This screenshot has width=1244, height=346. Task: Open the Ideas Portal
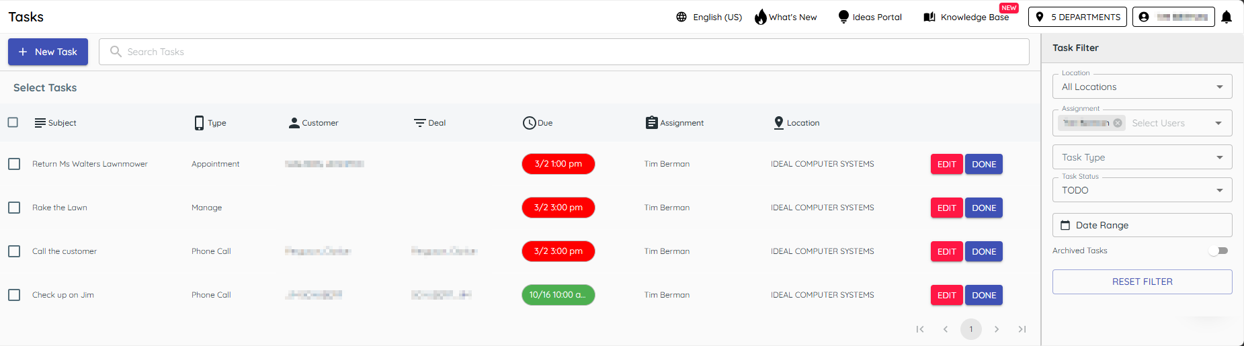tap(870, 17)
